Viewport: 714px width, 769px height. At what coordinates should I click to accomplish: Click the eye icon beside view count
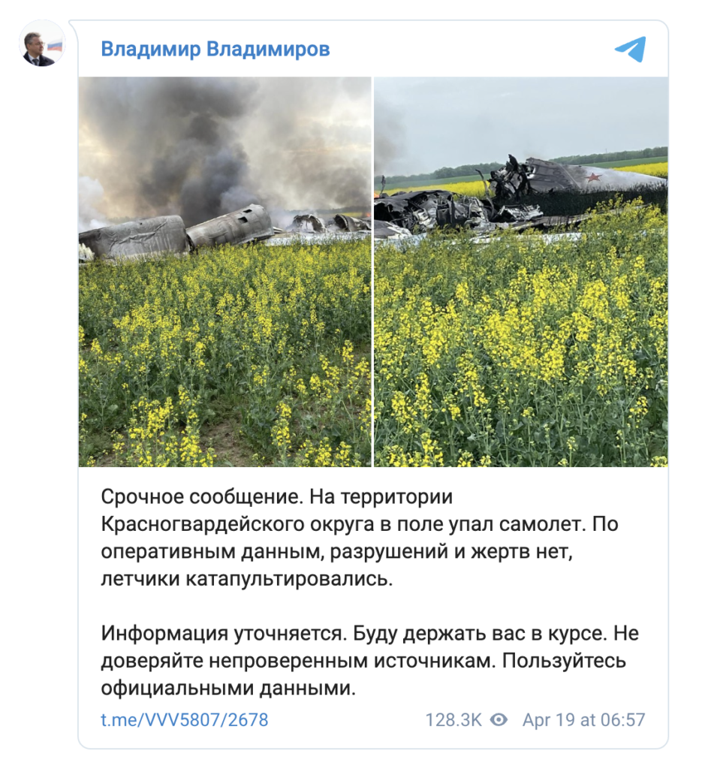(499, 719)
